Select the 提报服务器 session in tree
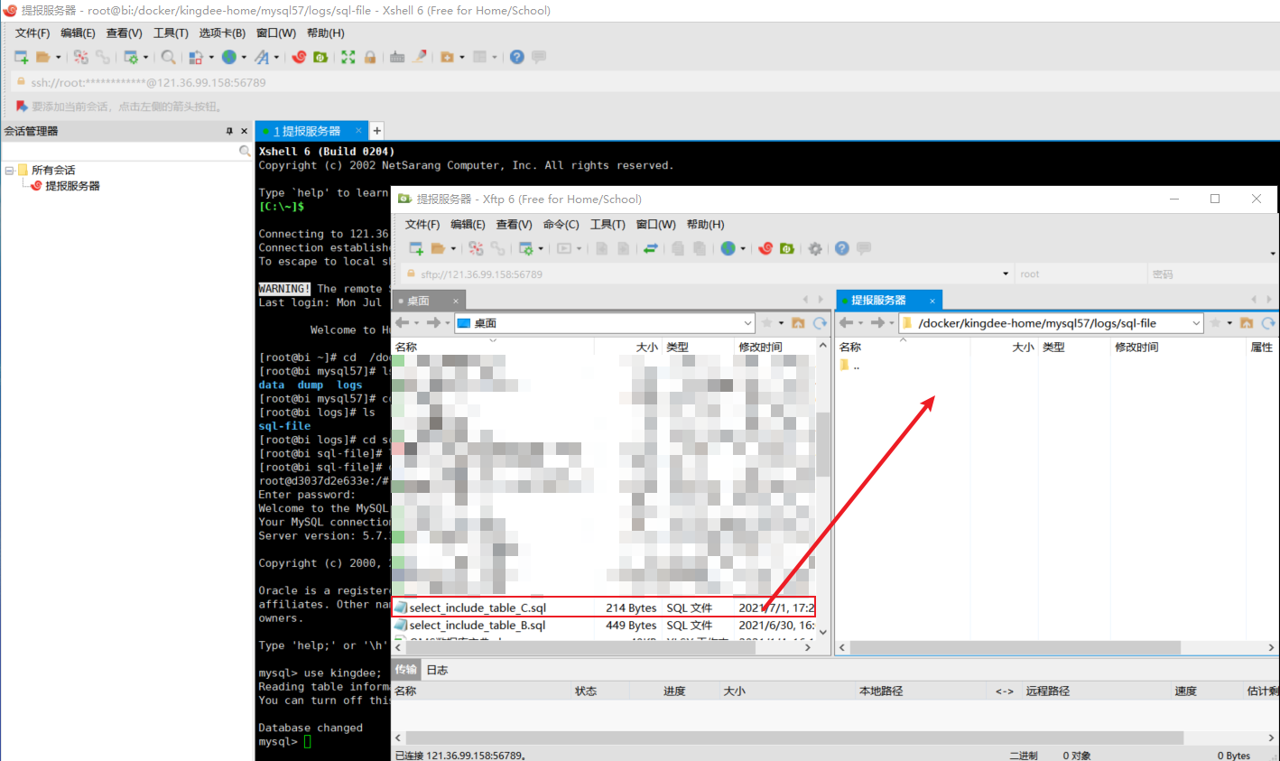 tap(72, 186)
